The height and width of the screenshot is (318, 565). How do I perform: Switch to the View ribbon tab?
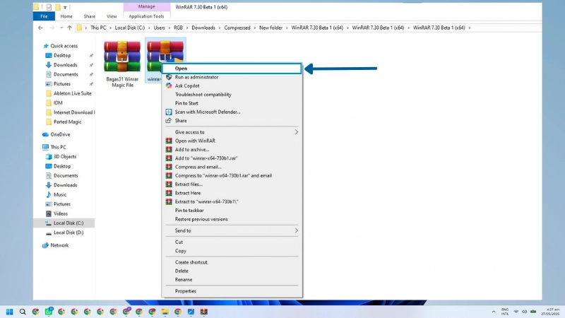coord(112,16)
